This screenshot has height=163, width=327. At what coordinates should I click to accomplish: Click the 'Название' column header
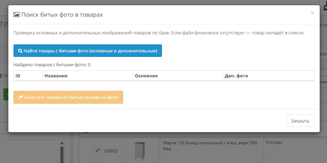(56, 76)
